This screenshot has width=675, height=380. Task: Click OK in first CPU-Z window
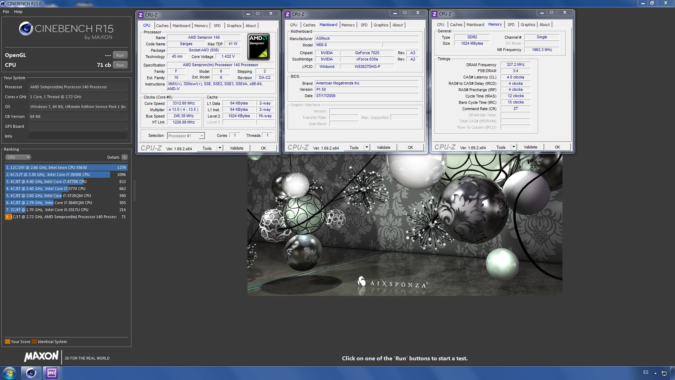pyautogui.click(x=263, y=148)
